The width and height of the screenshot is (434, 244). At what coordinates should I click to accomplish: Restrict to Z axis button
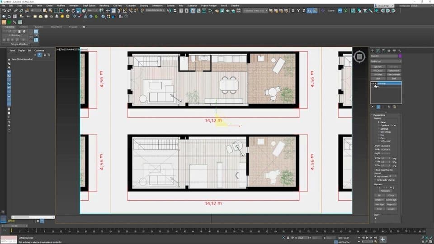click(304, 11)
